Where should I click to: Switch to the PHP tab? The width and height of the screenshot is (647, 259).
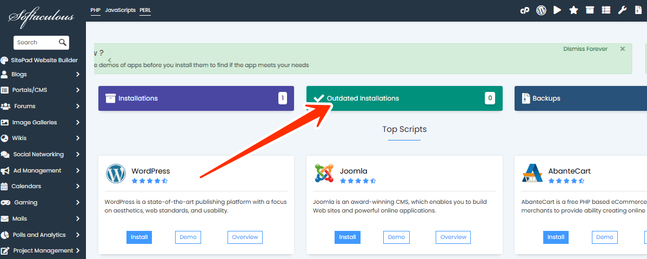[95, 10]
